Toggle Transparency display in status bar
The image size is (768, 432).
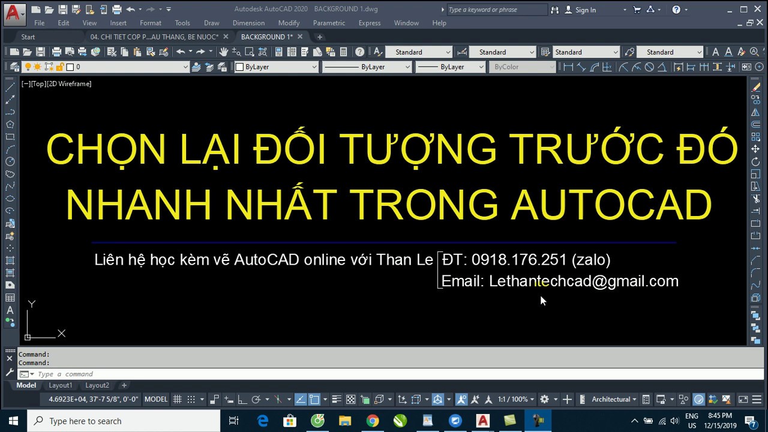tap(350, 399)
